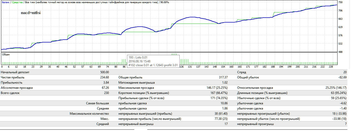Click the expected payoff value '1.02'
Screen dimensions: 351x132
click(225, 83)
